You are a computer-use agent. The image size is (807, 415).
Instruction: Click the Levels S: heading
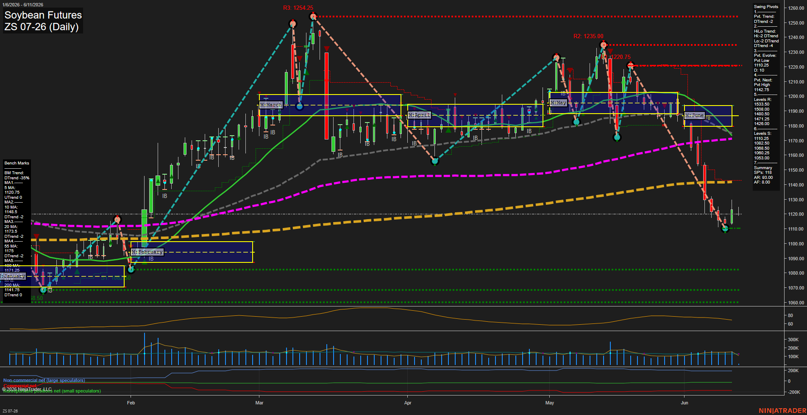tap(762, 134)
